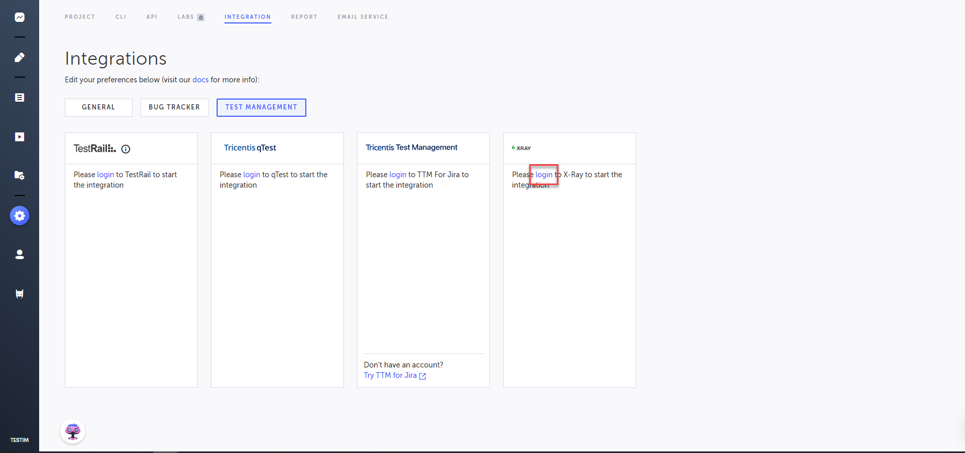Screen dimensions: 965x453
Task: Select the GENERAL integrations button
Action: [x=99, y=107]
